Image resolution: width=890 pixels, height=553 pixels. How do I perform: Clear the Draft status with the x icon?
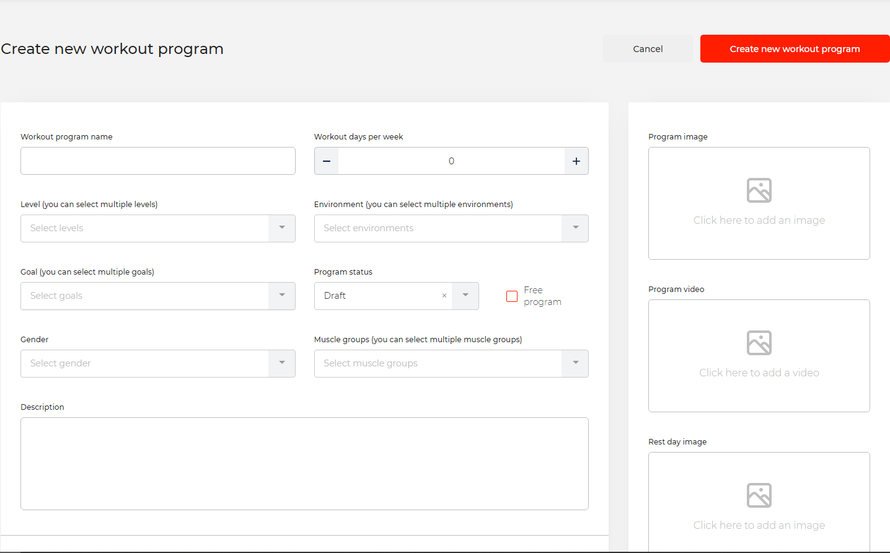pos(444,296)
